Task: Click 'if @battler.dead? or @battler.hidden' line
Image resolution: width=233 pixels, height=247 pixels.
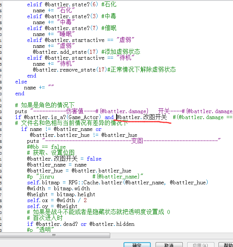Action: pyautogui.click(x=81, y=224)
